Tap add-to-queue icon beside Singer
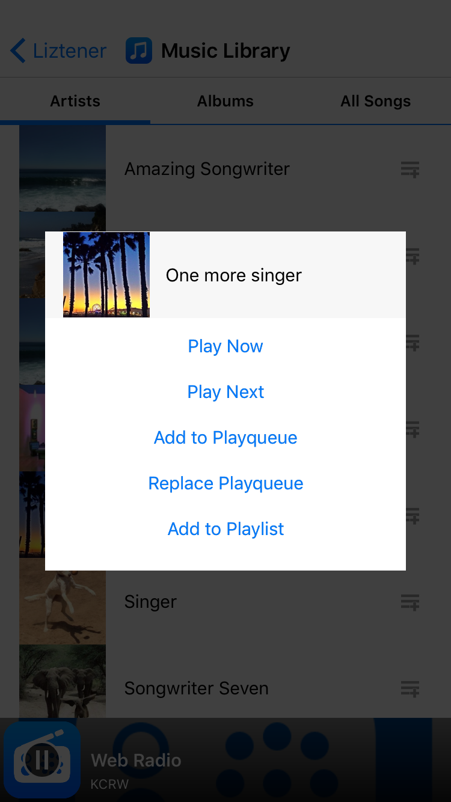This screenshot has width=451, height=802. pos(410,602)
